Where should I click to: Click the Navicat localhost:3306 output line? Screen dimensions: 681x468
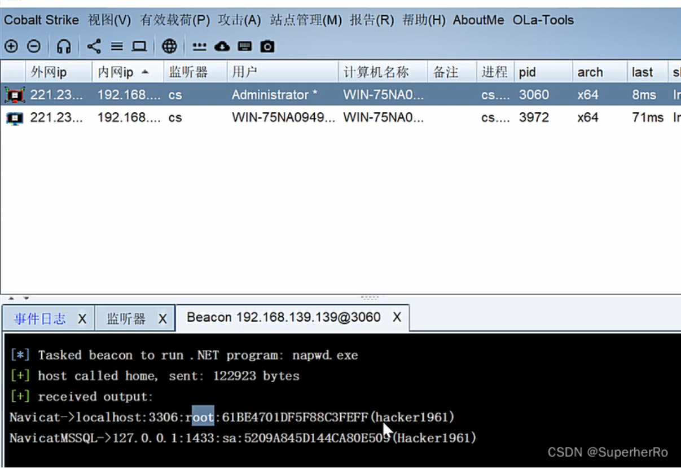point(232,418)
